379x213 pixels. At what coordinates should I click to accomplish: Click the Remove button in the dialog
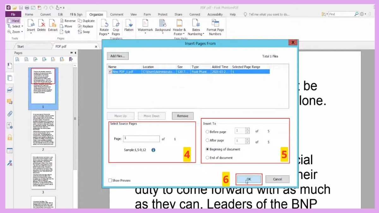coord(183,116)
